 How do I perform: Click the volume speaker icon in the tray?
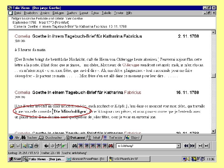[189, 159]
